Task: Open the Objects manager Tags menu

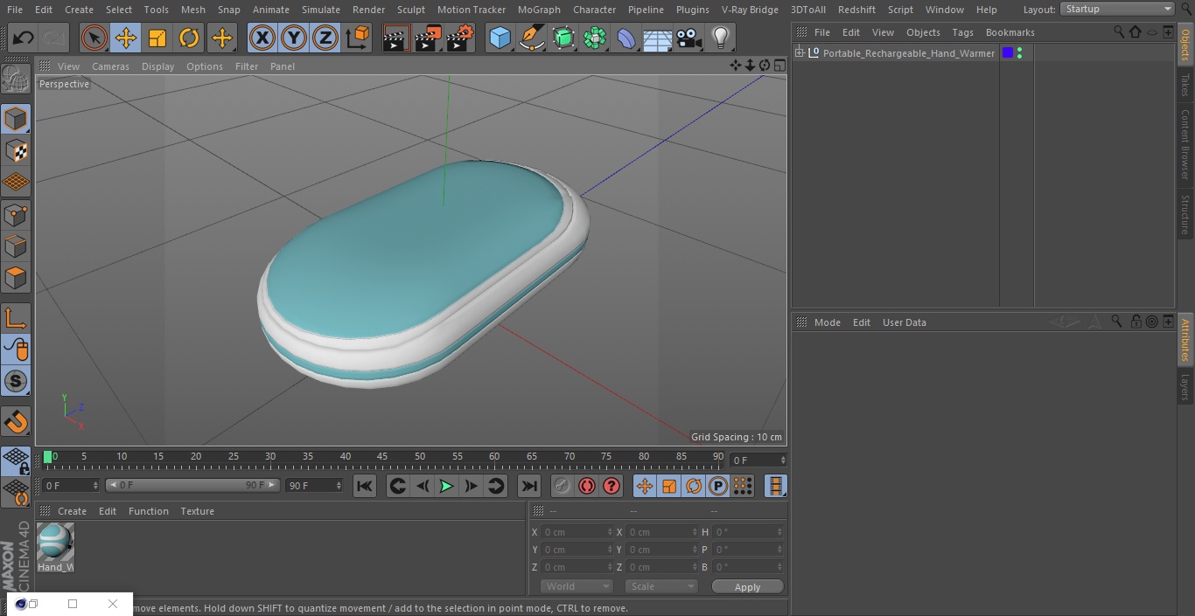Action: pyautogui.click(x=962, y=32)
